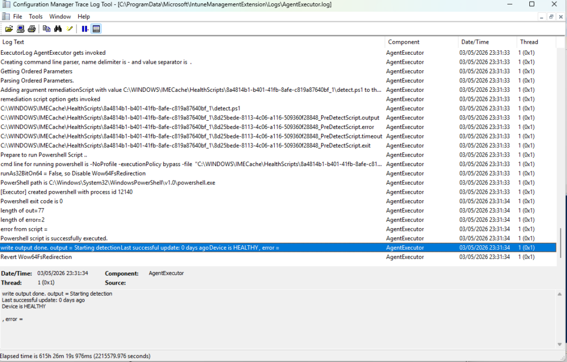The image size is (567, 362).
Task: Click the open on server toolbar icon
Action: (20, 29)
